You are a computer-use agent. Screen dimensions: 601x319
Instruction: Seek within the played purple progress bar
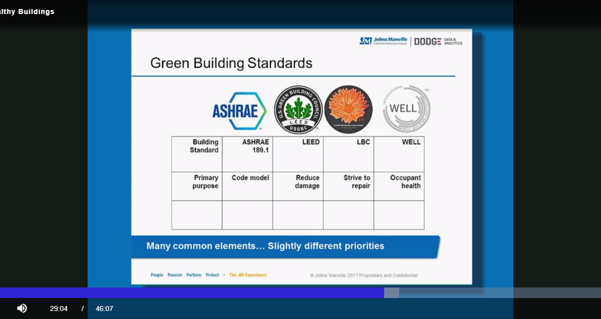tap(192, 292)
